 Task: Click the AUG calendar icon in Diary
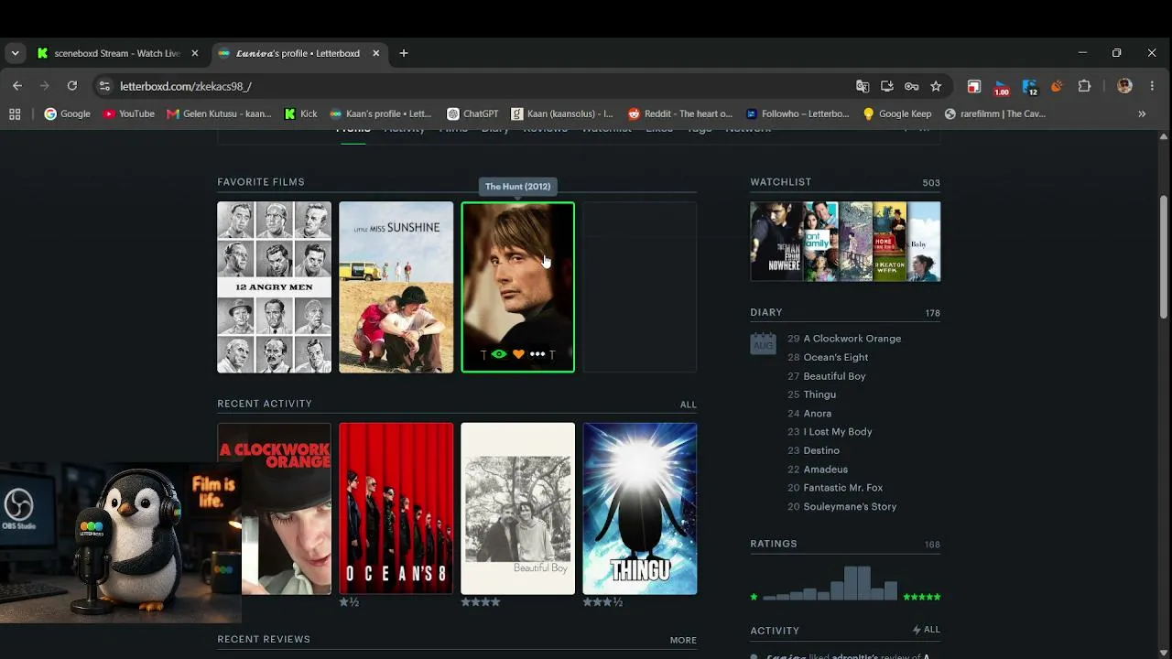point(763,342)
